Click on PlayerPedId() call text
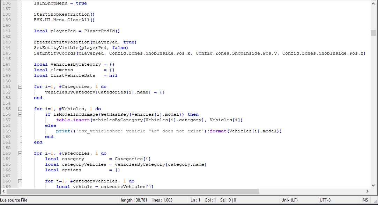 [x=102, y=31]
